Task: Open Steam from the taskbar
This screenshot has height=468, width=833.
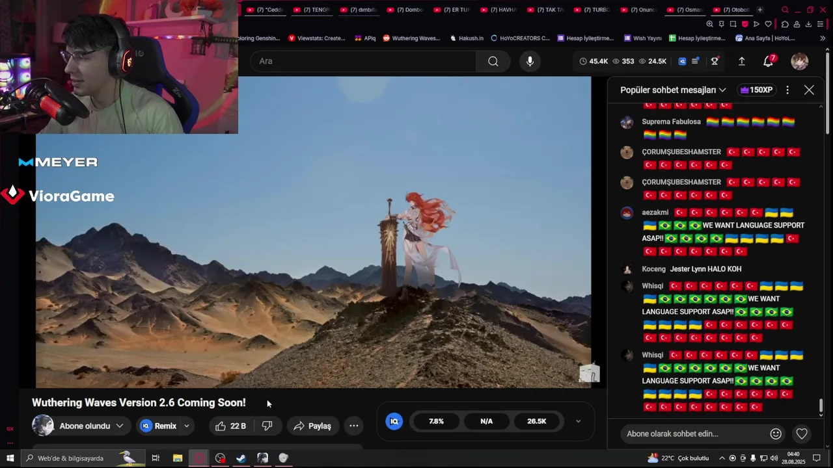Action: pyautogui.click(x=241, y=458)
